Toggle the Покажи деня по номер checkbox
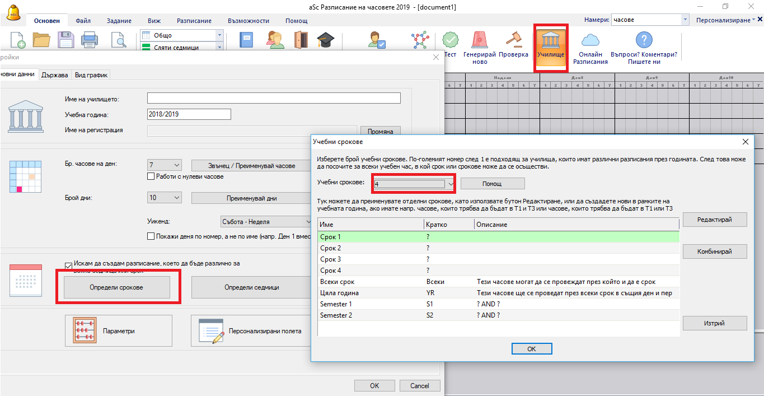Image resolution: width=764 pixels, height=396 pixels. [x=151, y=236]
